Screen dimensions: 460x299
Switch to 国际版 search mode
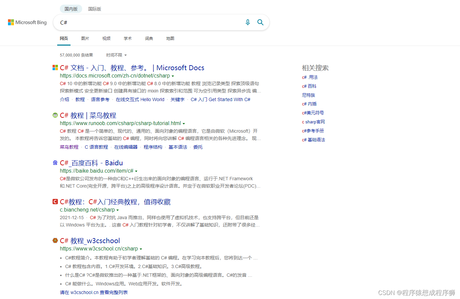click(x=95, y=9)
